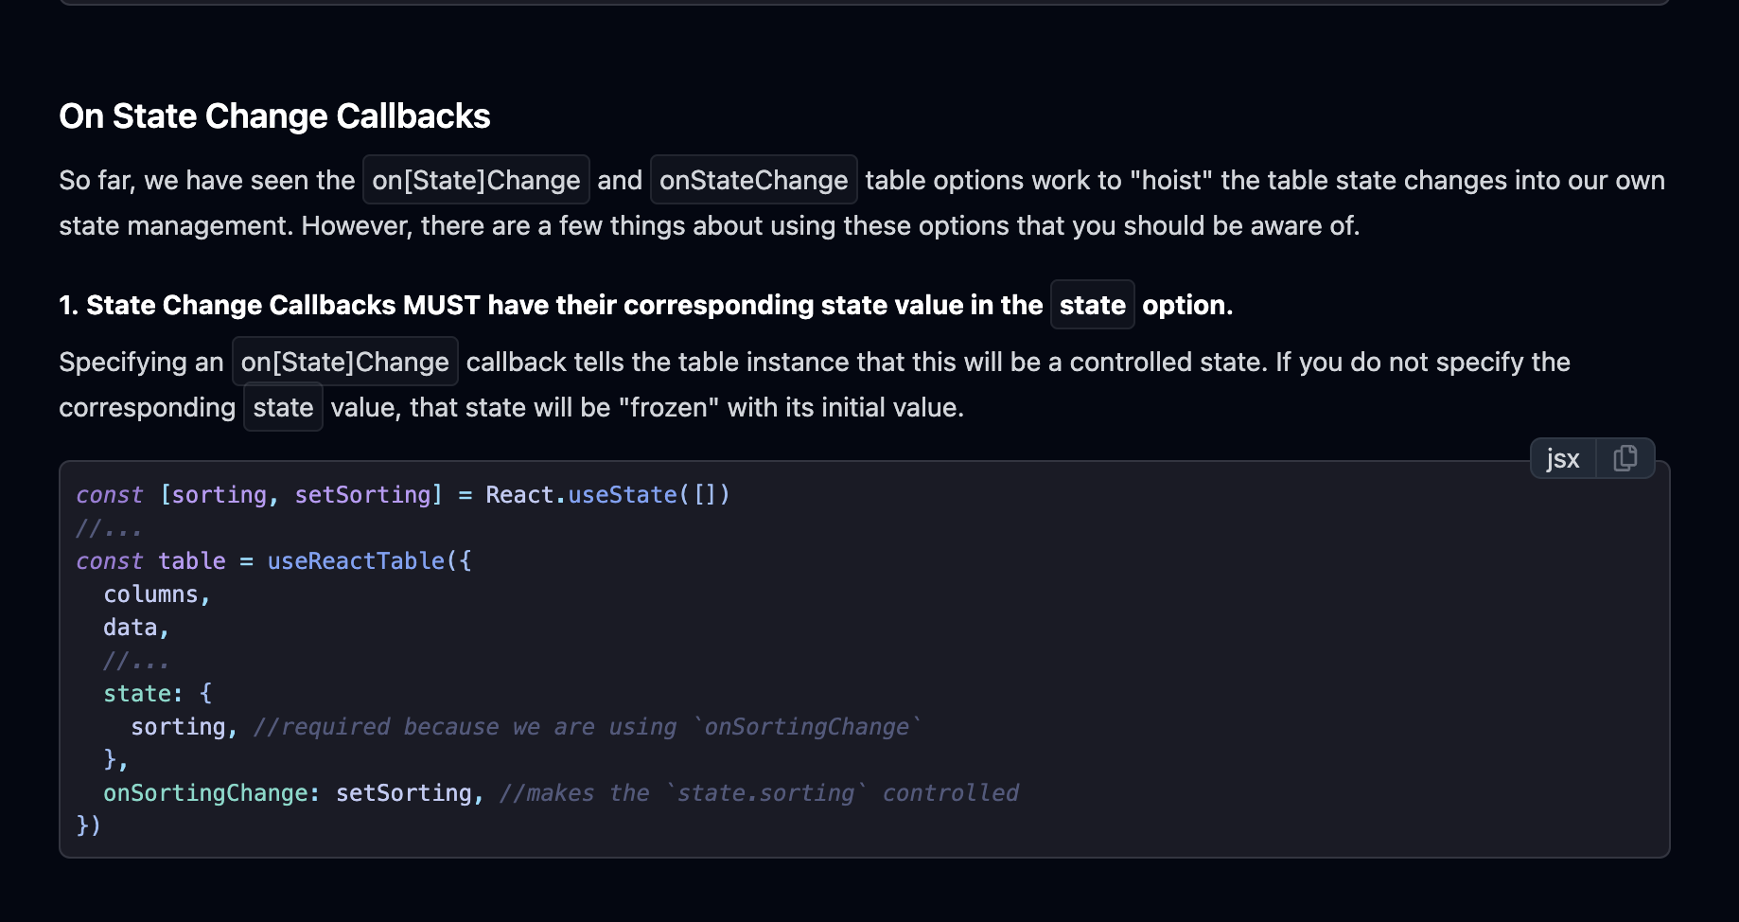
Task: Copy the code block with the clipboard icon
Action: point(1625,458)
